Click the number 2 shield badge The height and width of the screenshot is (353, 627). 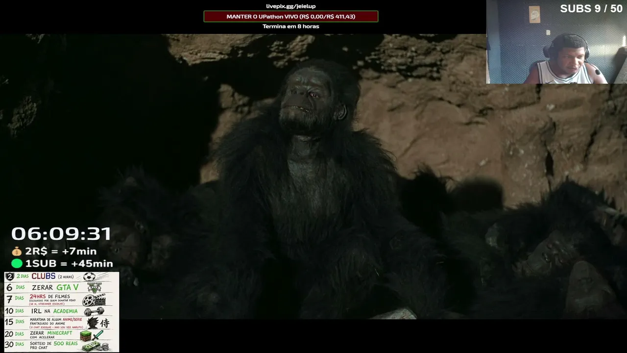pyautogui.click(x=9, y=277)
